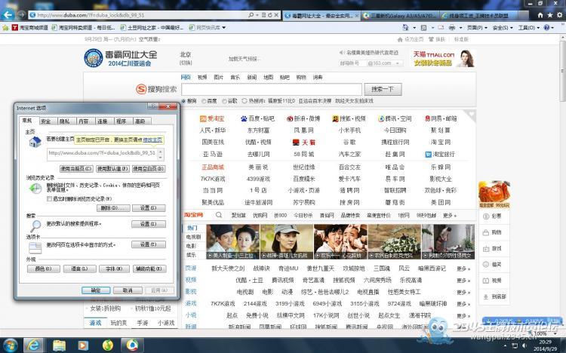Viewport: 566px width, 353px height.
Task: Click the 确定 button in the dialog
Action: 95,290
